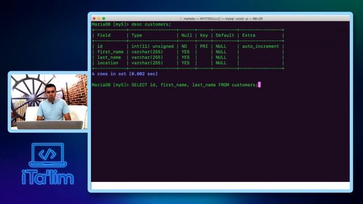Click the 'YES' value in last_name row
The width and height of the screenshot is (363, 204).
(x=185, y=57)
